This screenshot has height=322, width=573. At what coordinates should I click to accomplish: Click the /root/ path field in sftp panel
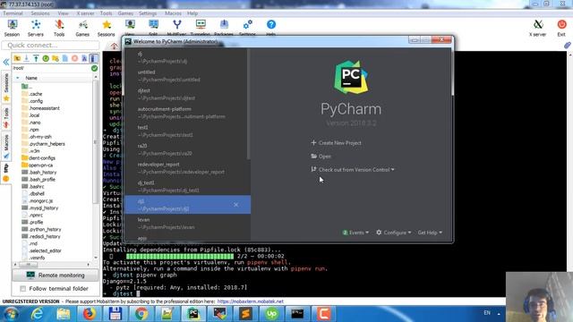pyautogui.click(x=51, y=68)
